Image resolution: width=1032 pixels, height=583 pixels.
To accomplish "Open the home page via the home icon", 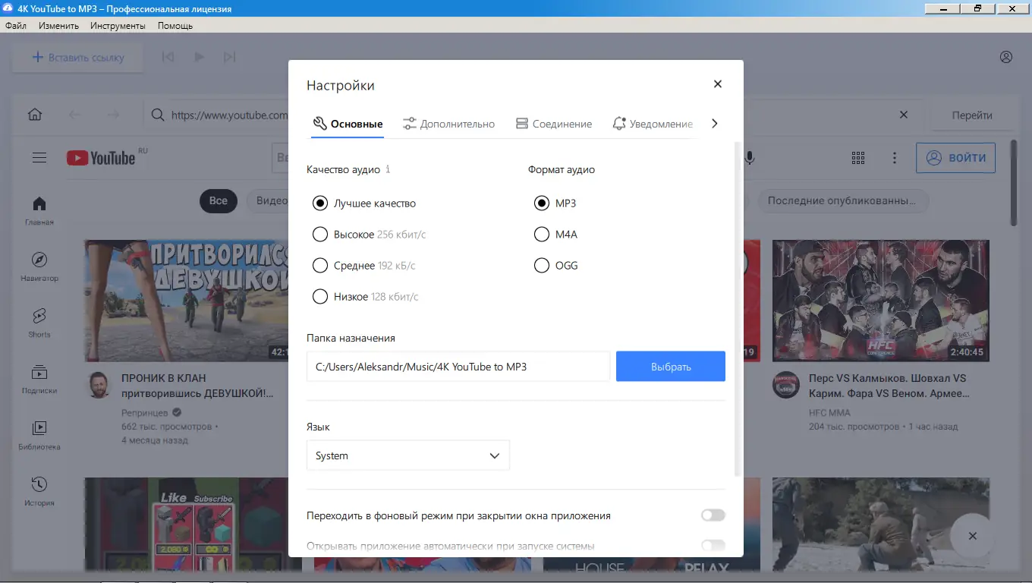I will tap(35, 113).
